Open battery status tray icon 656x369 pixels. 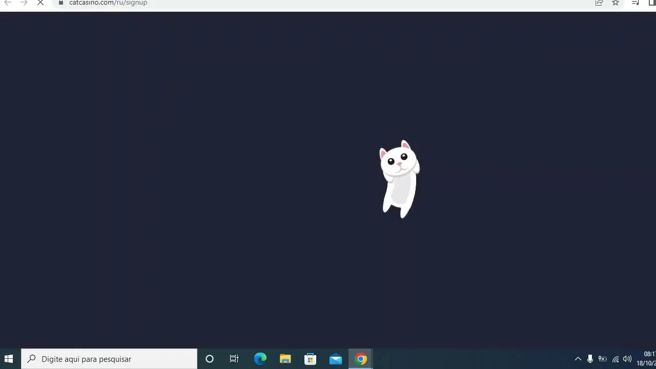[x=603, y=359]
